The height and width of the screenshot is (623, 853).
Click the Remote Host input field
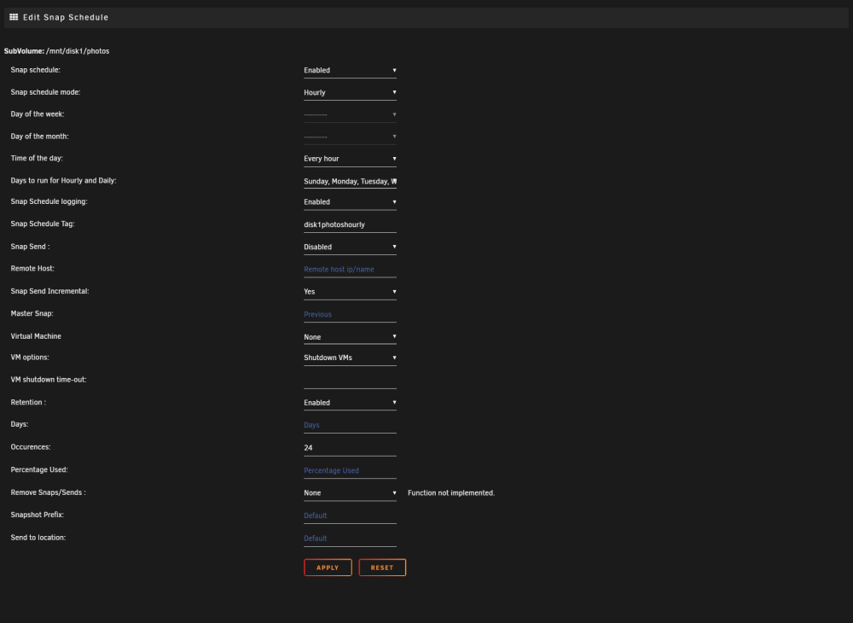point(350,270)
